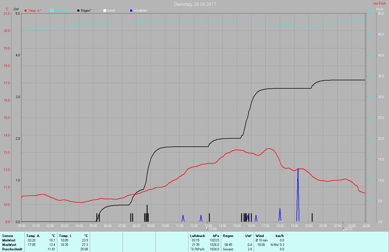Click the rain maximum value 0.4
The height and width of the screenshot is (252, 389).
click(x=250, y=245)
